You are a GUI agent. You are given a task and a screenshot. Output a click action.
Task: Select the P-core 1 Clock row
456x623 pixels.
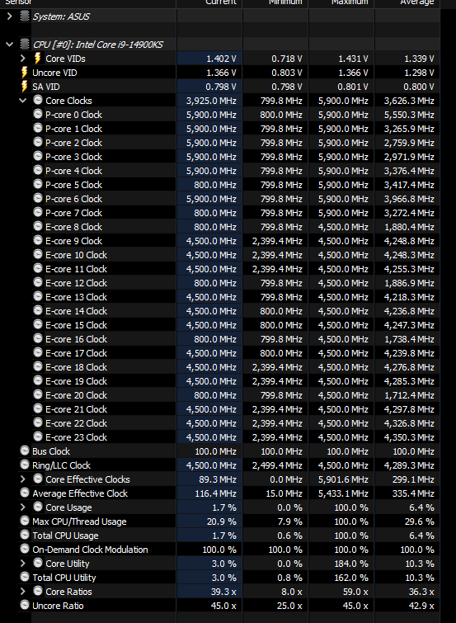pyautogui.click(x=236, y=129)
